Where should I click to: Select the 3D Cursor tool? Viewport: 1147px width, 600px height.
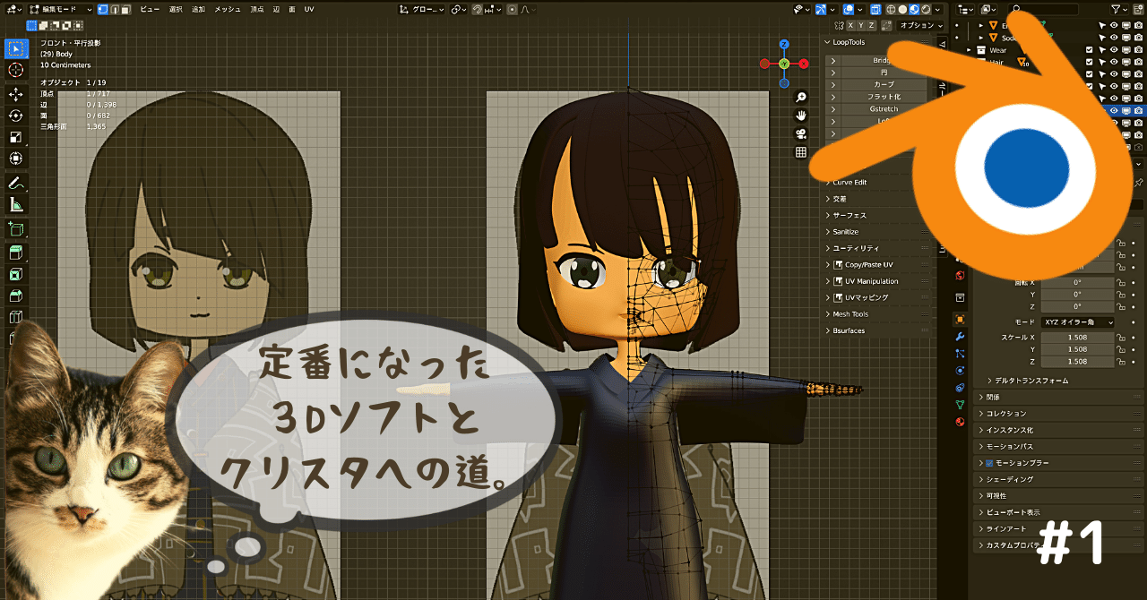tap(15, 70)
